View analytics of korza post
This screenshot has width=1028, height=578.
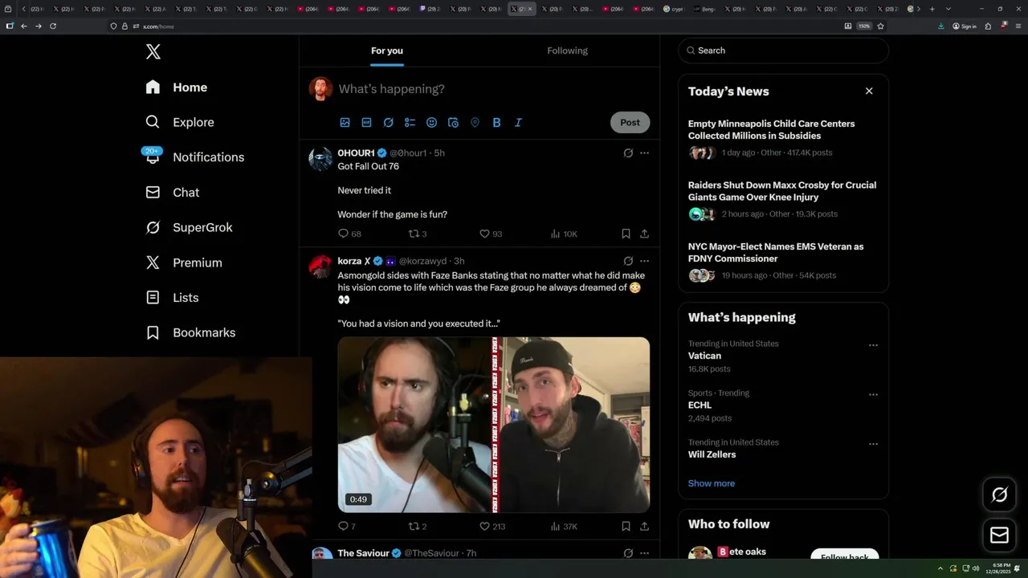(x=564, y=527)
